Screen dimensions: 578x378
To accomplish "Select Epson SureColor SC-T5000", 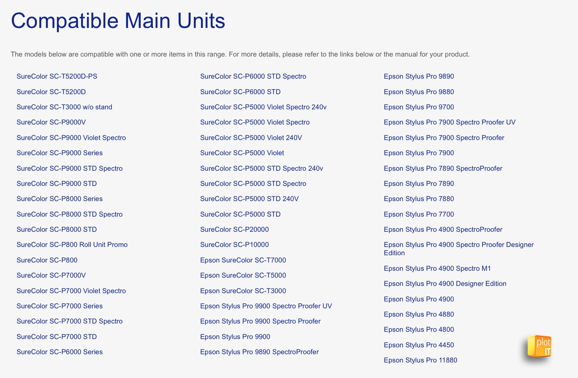I will click(x=243, y=275).
